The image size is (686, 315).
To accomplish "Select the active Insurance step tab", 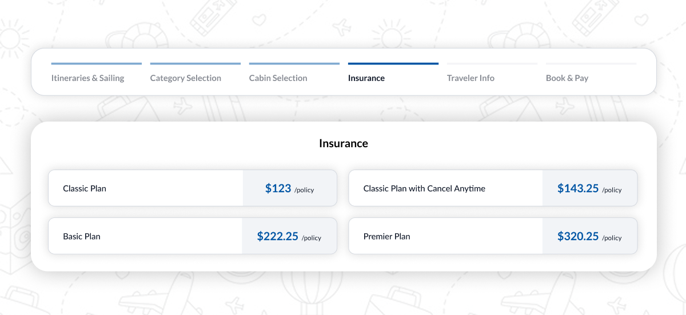I will 366,78.
